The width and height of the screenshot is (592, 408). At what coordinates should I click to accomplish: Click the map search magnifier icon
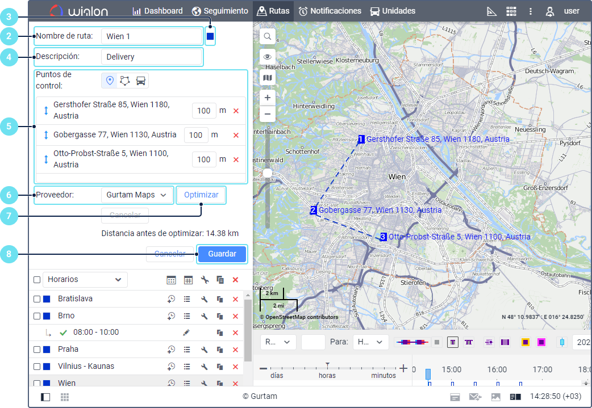pyautogui.click(x=267, y=36)
